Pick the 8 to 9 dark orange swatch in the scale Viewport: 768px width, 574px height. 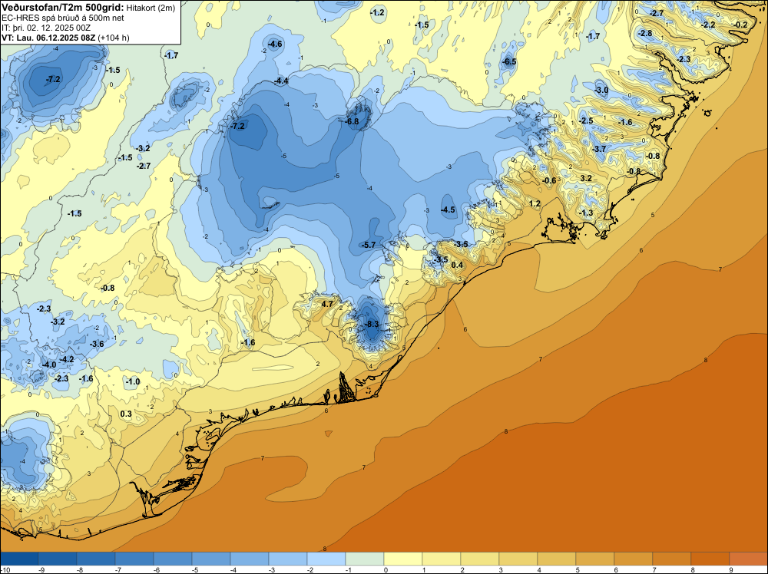710,559
